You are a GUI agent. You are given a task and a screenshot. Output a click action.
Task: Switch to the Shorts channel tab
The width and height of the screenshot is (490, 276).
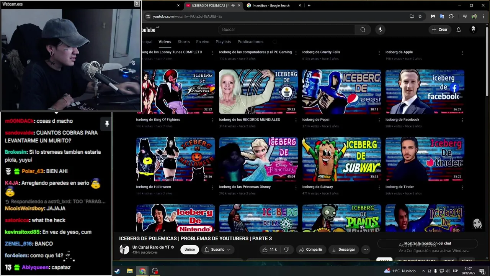click(184, 42)
